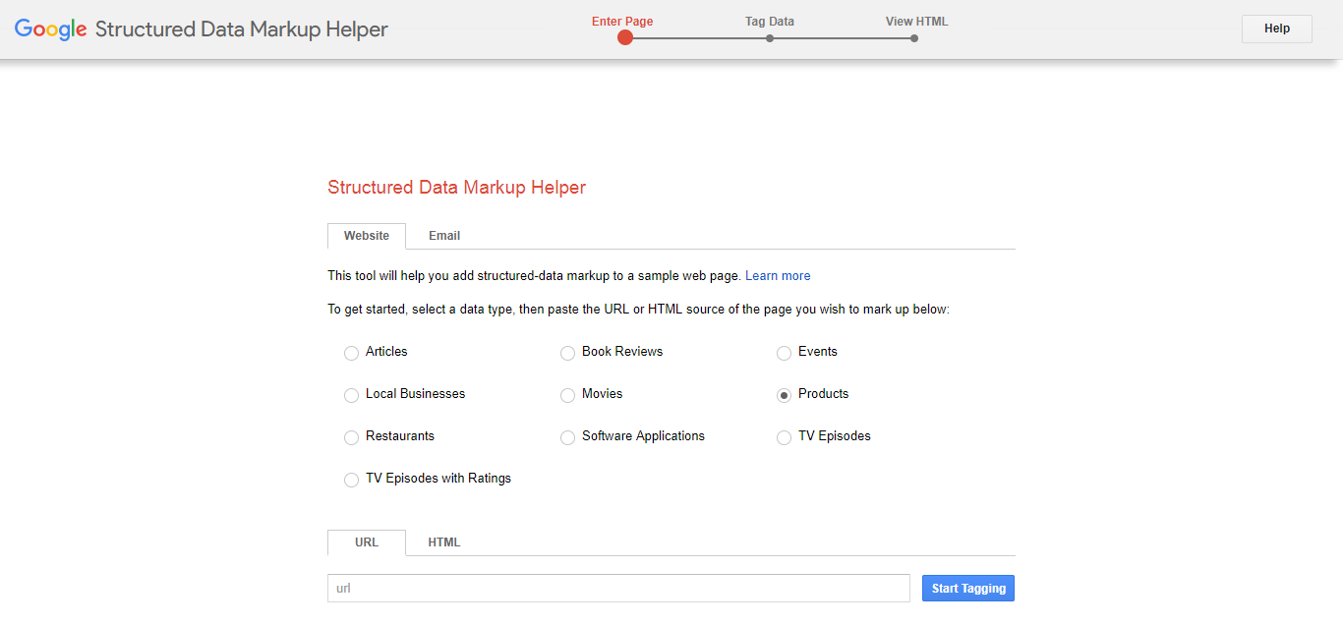Select the Articles radio button

click(352, 353)
